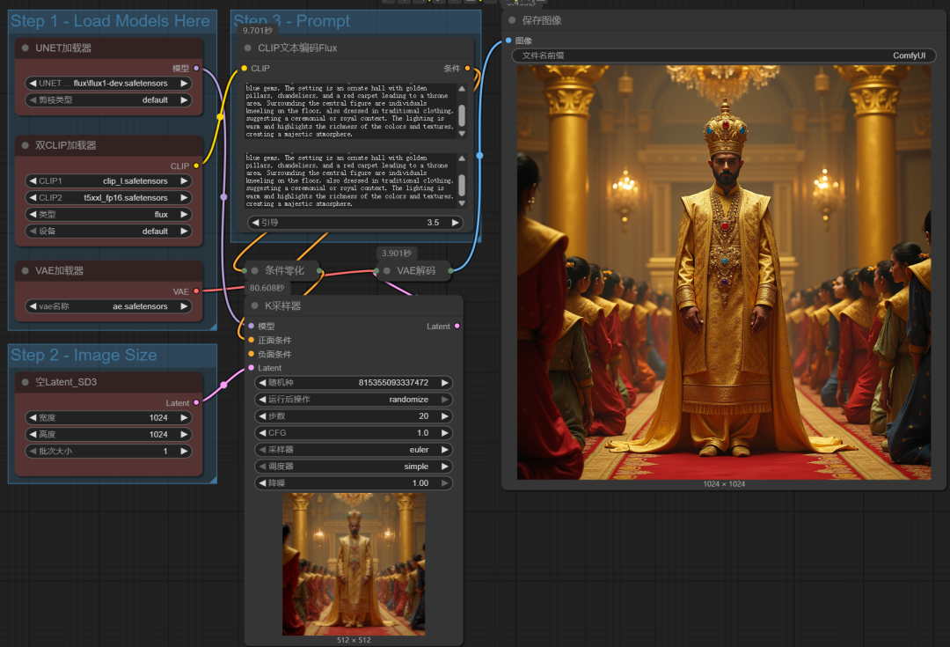Viewport: 950px width, 647px height.
Task: Collapse the K采样器 node dot
Action: 254,306
